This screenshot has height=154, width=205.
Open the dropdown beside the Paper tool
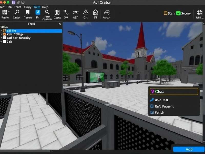8,12
